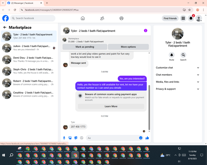Expand the Chat members section
Viewport: 207px width, 165px height.
click(x=178, y=75)
